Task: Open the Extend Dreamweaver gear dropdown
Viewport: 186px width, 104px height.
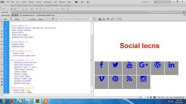Action: pos(82,2)
